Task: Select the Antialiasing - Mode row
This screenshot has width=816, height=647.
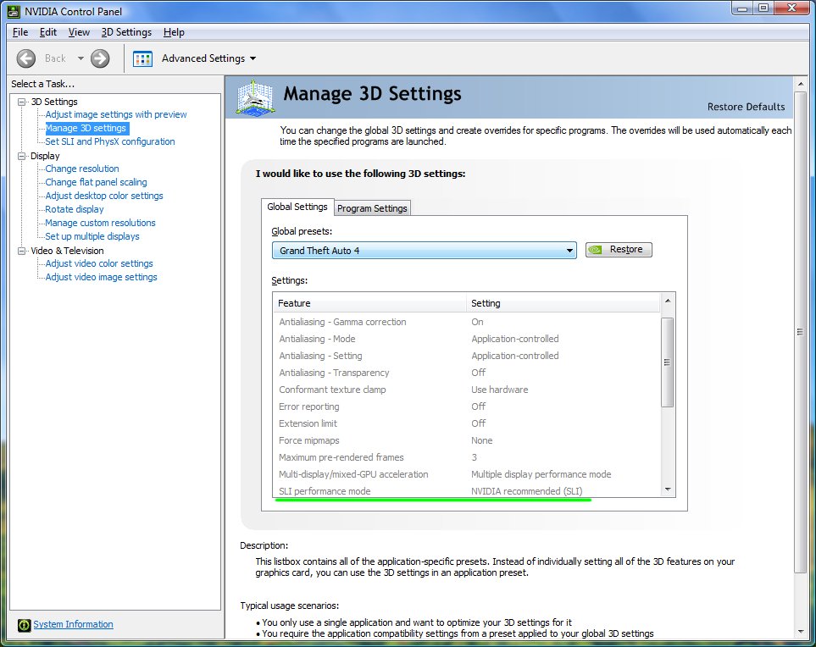Action: click(x=467, y=339)
